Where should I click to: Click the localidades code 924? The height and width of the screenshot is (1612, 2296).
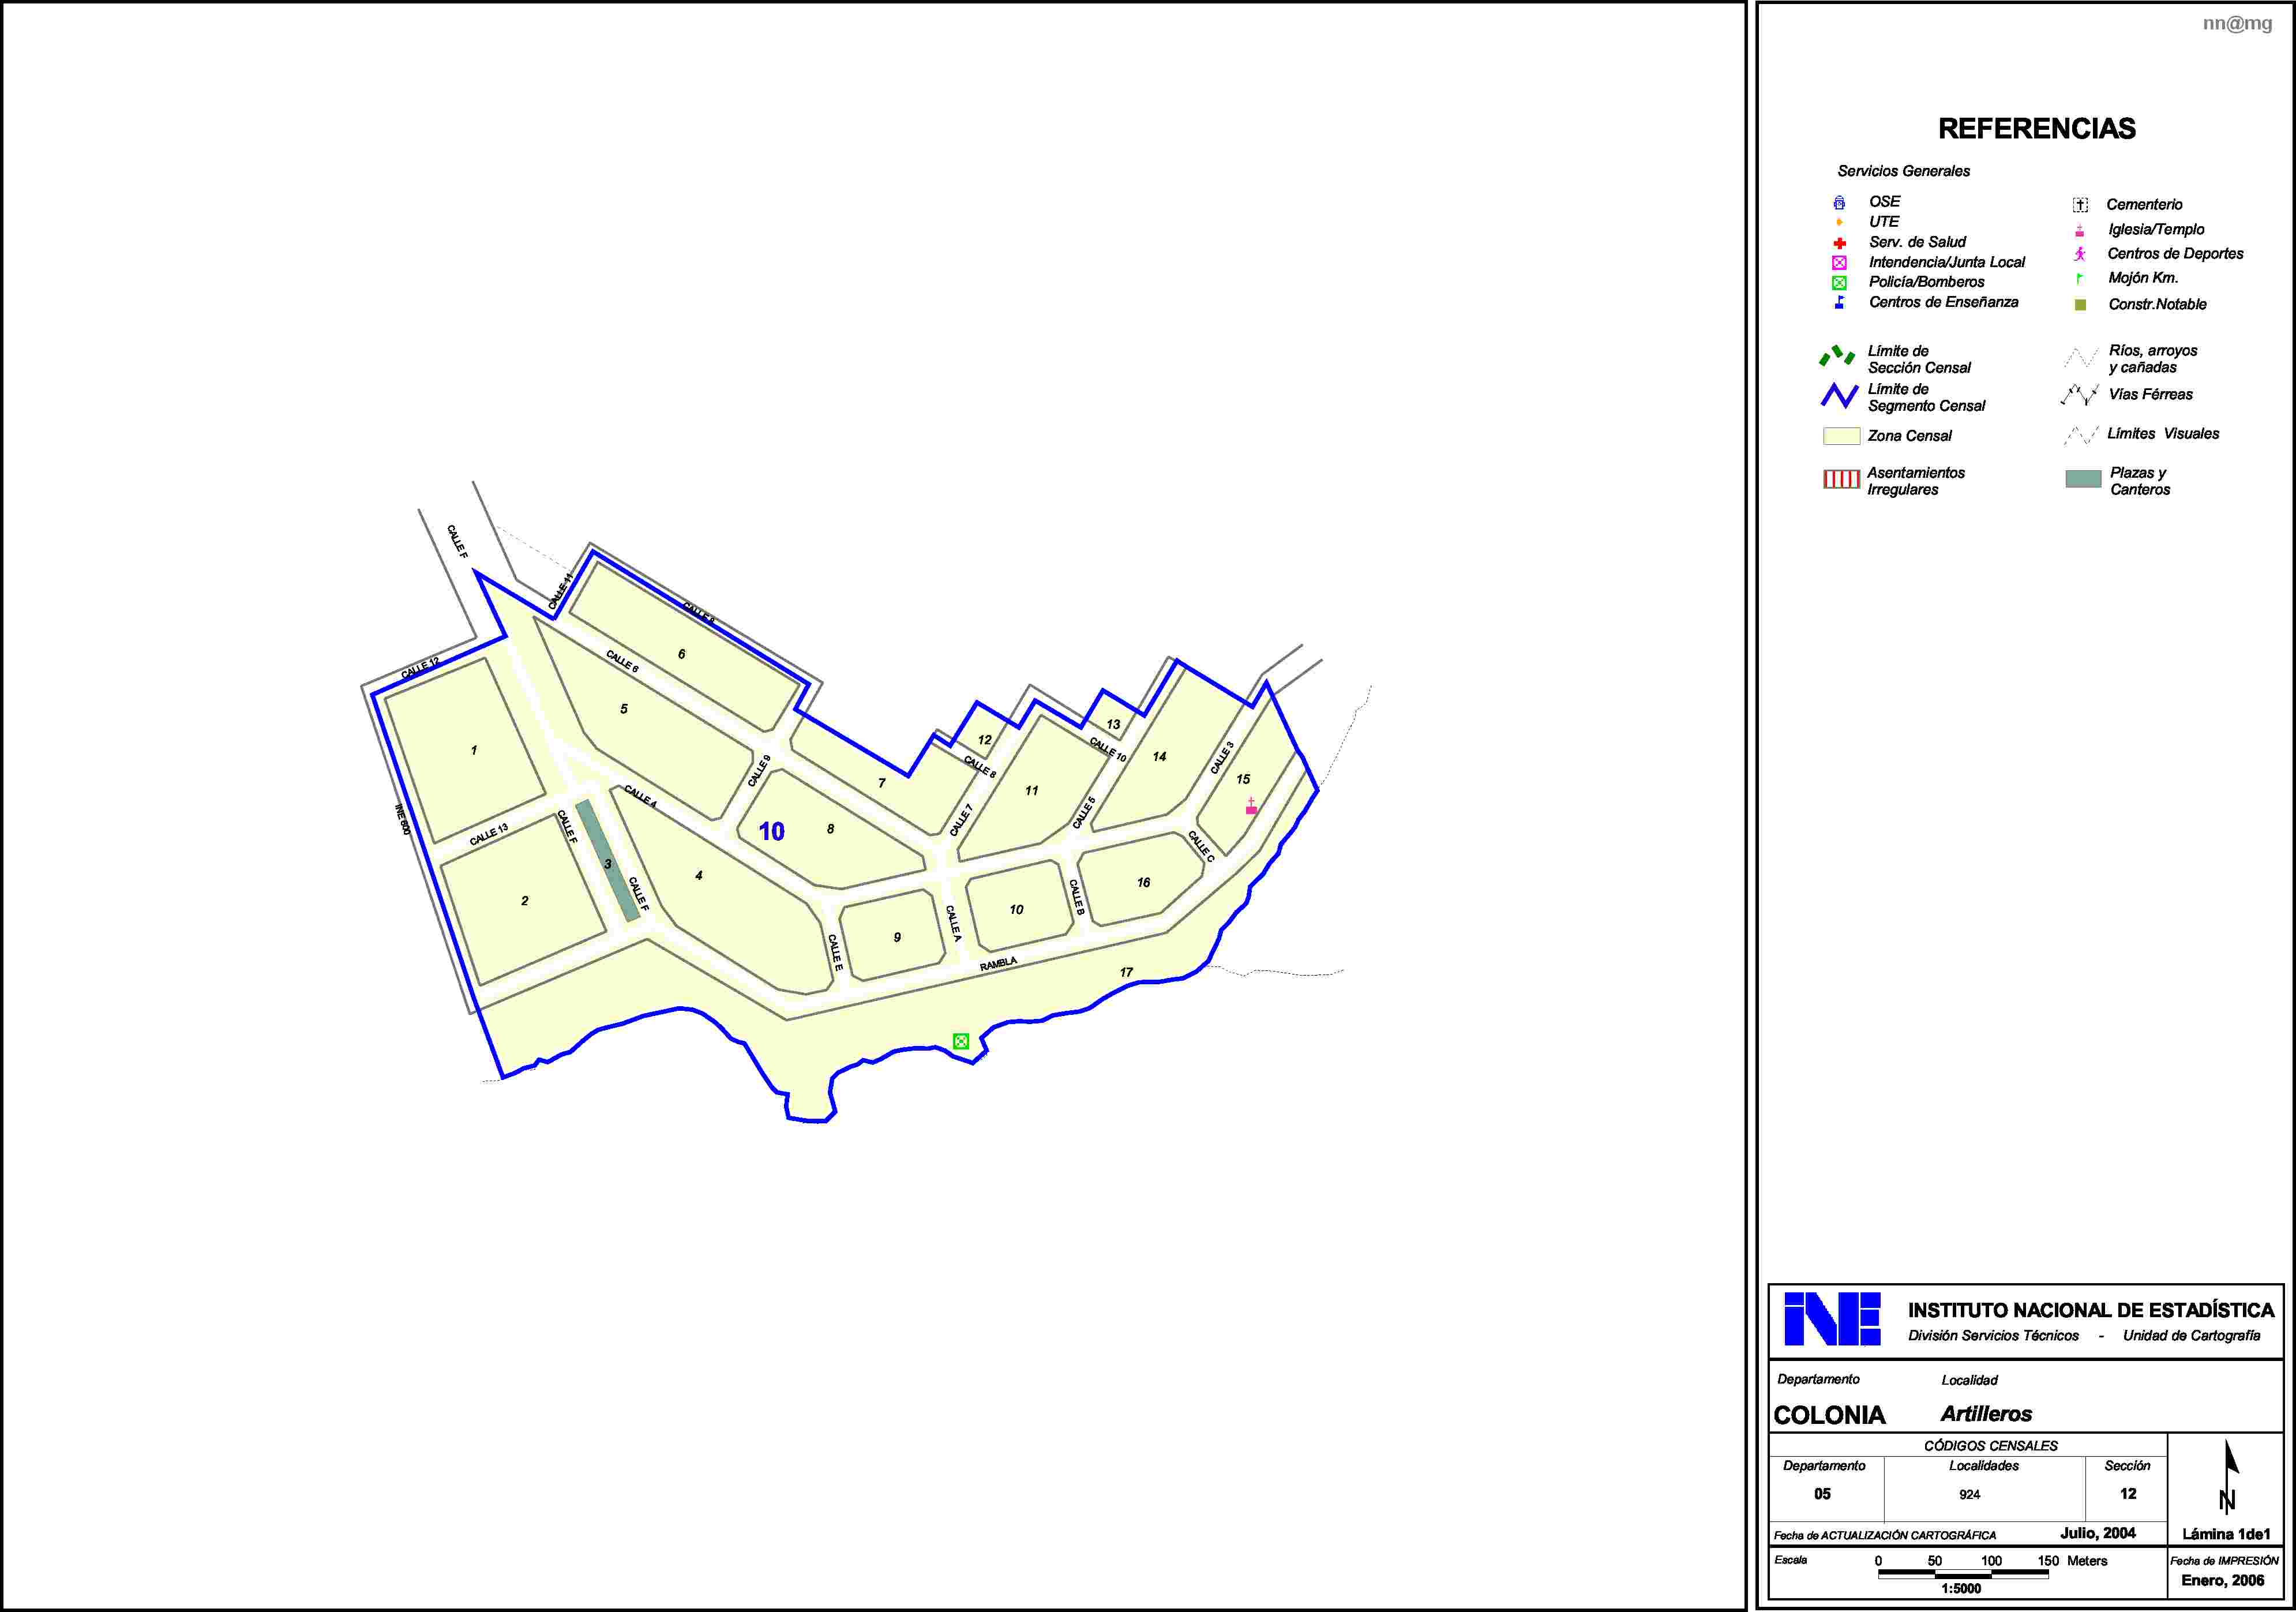(x=1970, y=1495)
